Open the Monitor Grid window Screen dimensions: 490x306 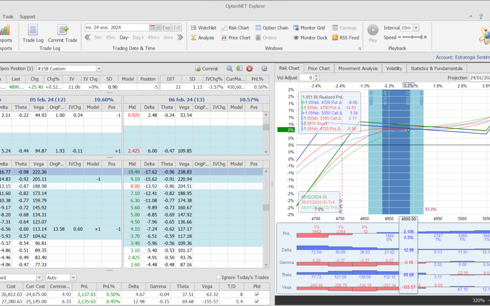click(x=309, y=28)
